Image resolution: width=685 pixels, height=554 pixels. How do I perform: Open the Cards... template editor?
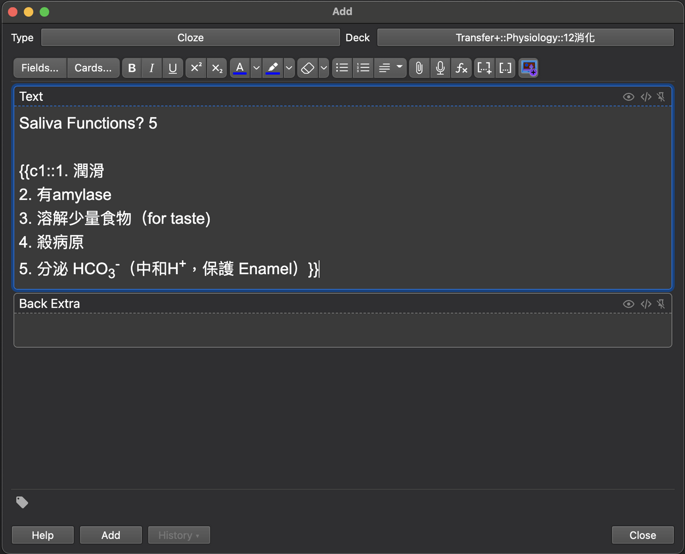[93, 68]
